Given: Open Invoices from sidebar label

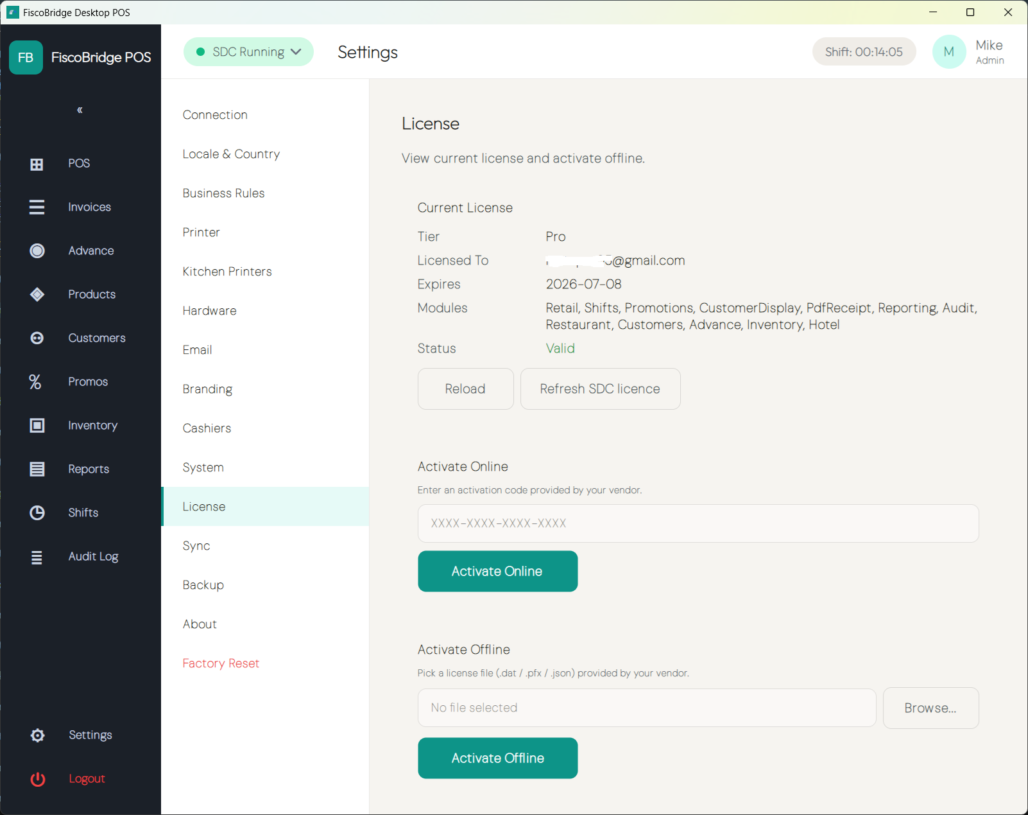Looking at the screenshot, I should point(89,207).
